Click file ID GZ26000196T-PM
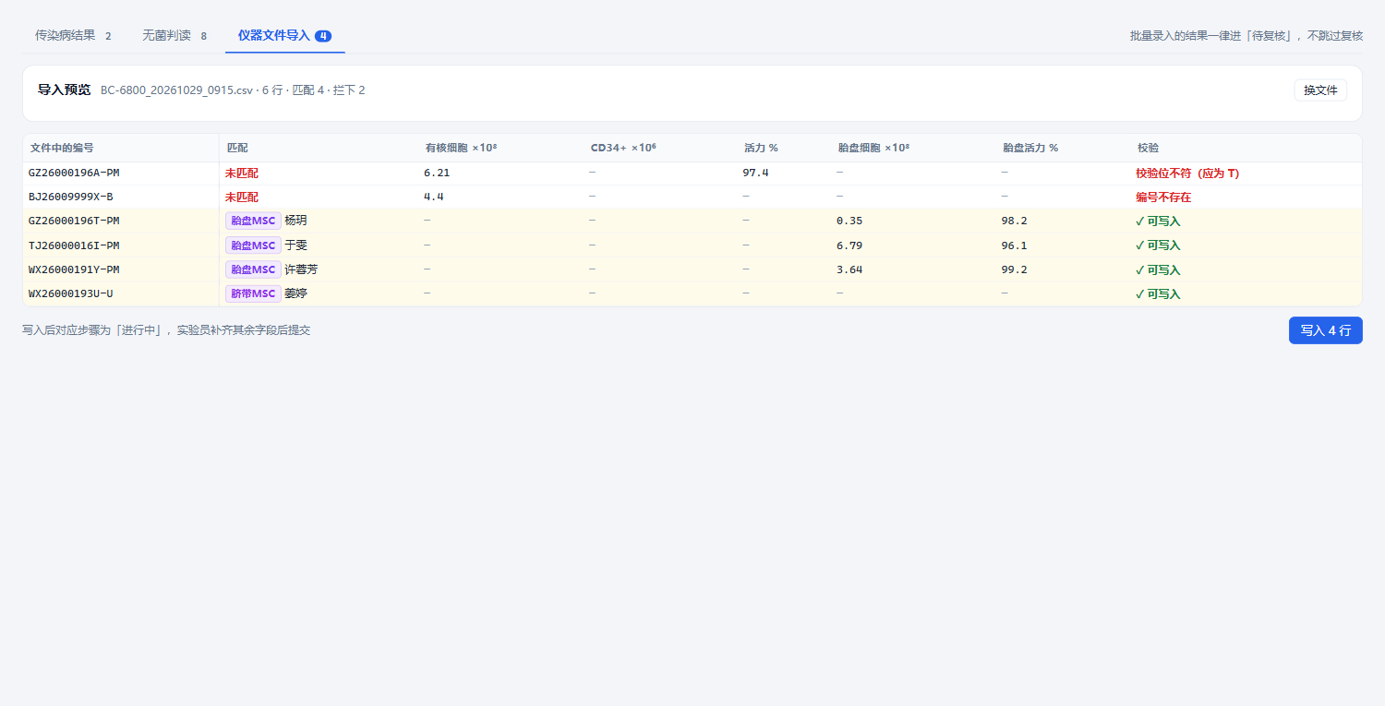1385x706 pixels. (x=74, y=221)
